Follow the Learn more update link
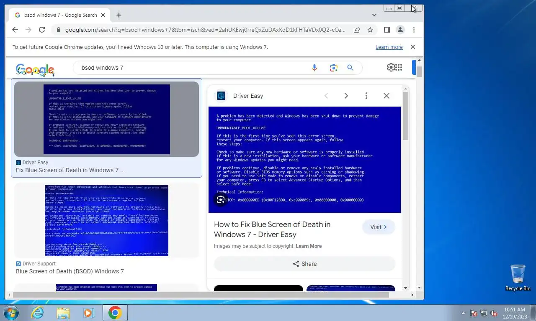Screen dimensions: 536x321 coord(389,47)
